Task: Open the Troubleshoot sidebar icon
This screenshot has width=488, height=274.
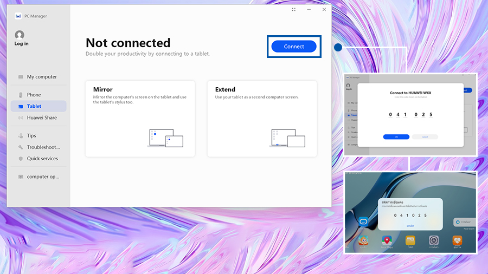Action: tap(21, 147)
